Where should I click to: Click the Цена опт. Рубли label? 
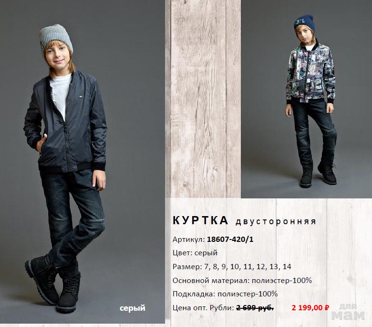click(203, 308)
